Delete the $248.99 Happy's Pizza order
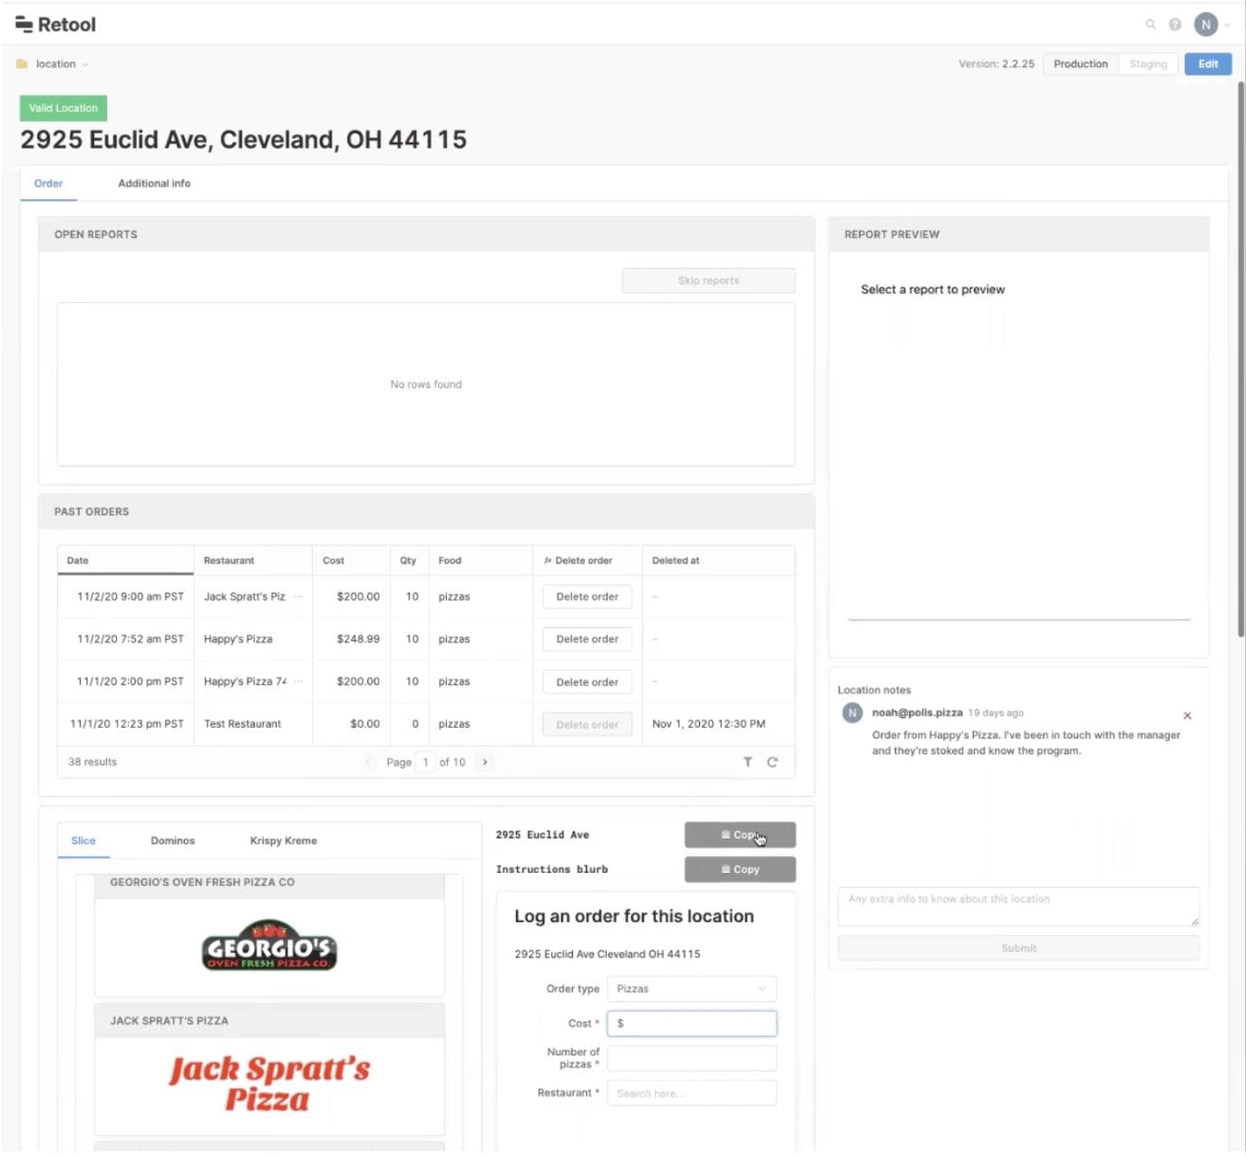 coord(587,640)
